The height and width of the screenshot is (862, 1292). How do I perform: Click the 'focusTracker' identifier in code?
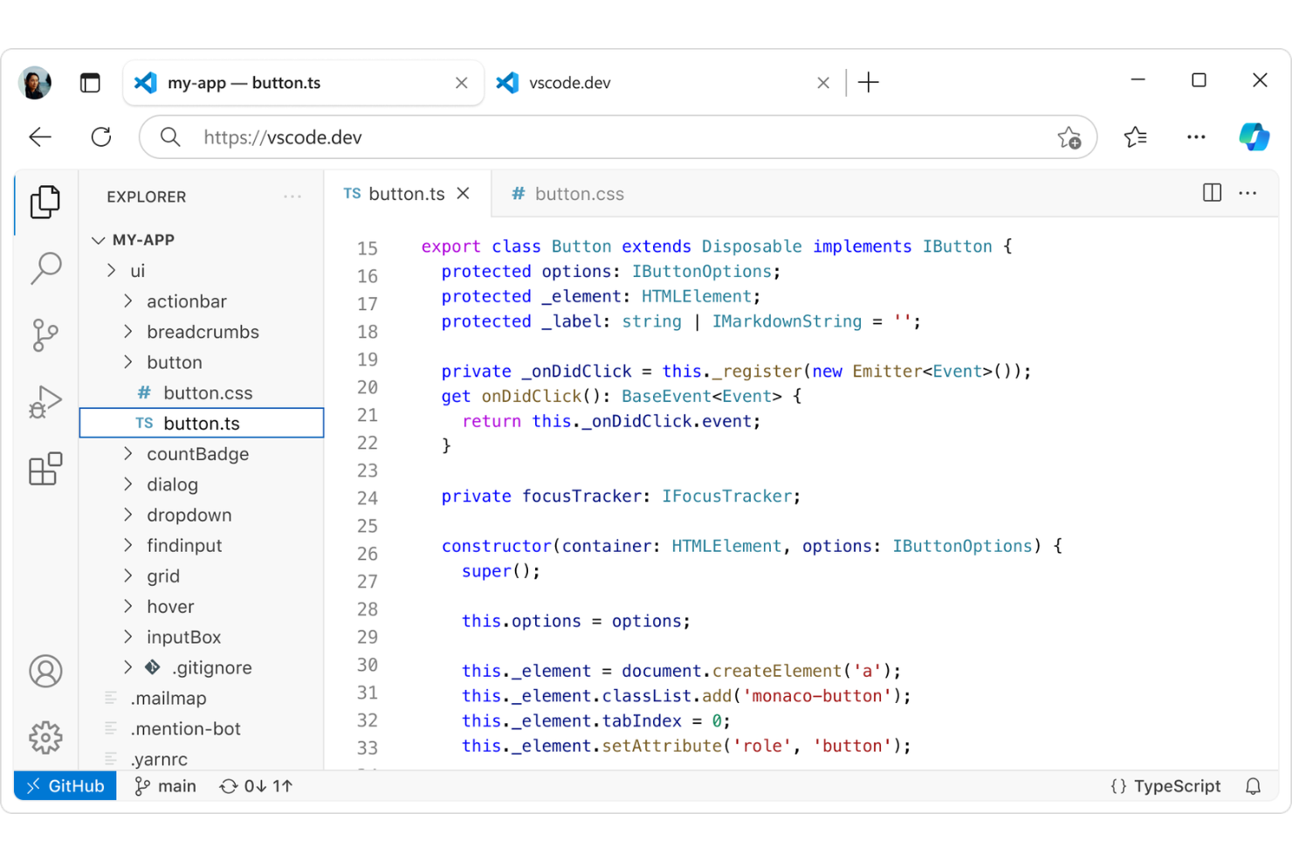581,496
